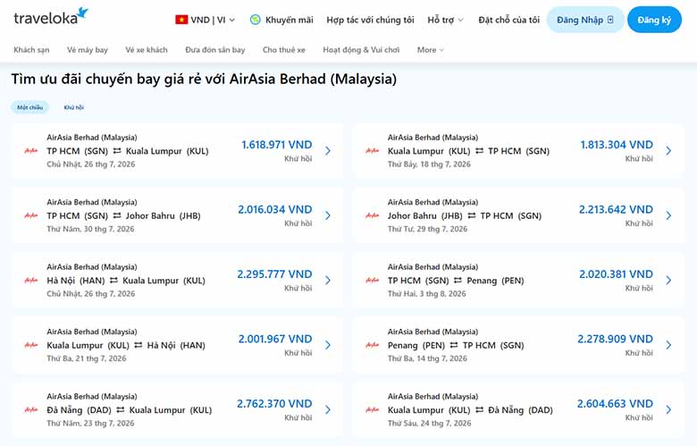Go to Khách sạn hotels tab

(31, 50)
